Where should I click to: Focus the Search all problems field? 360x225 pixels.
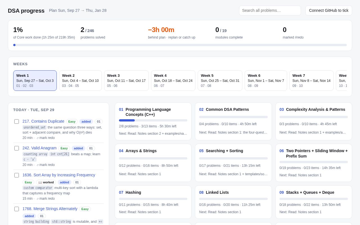270,10
